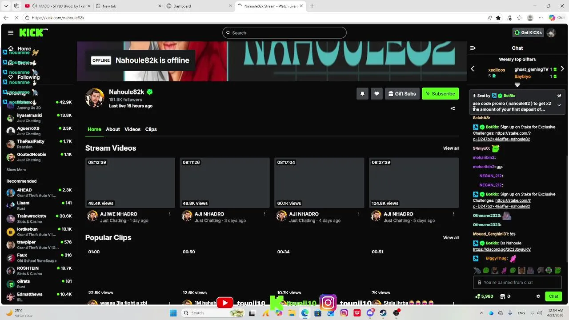Image resolution: width=569 pixels, height=320 pixels.
Task: Open the TheRealPatty sidebar channel
Action: [x=39, y=144]
